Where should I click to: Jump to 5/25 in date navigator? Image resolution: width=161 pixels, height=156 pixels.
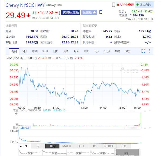[x=55, y=153]
